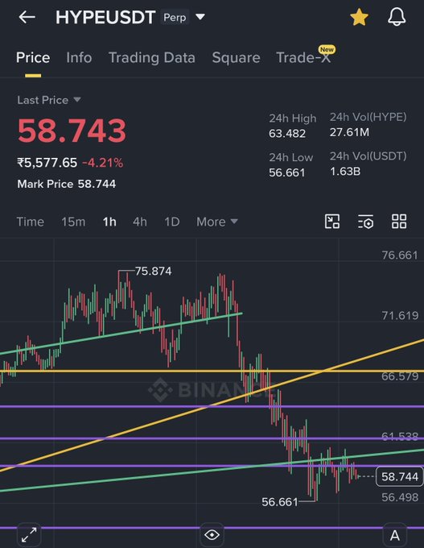This screenshot has width=424, height=548.
Task: Click the 58.744 current price tag
Action: (x=399, y=476)
